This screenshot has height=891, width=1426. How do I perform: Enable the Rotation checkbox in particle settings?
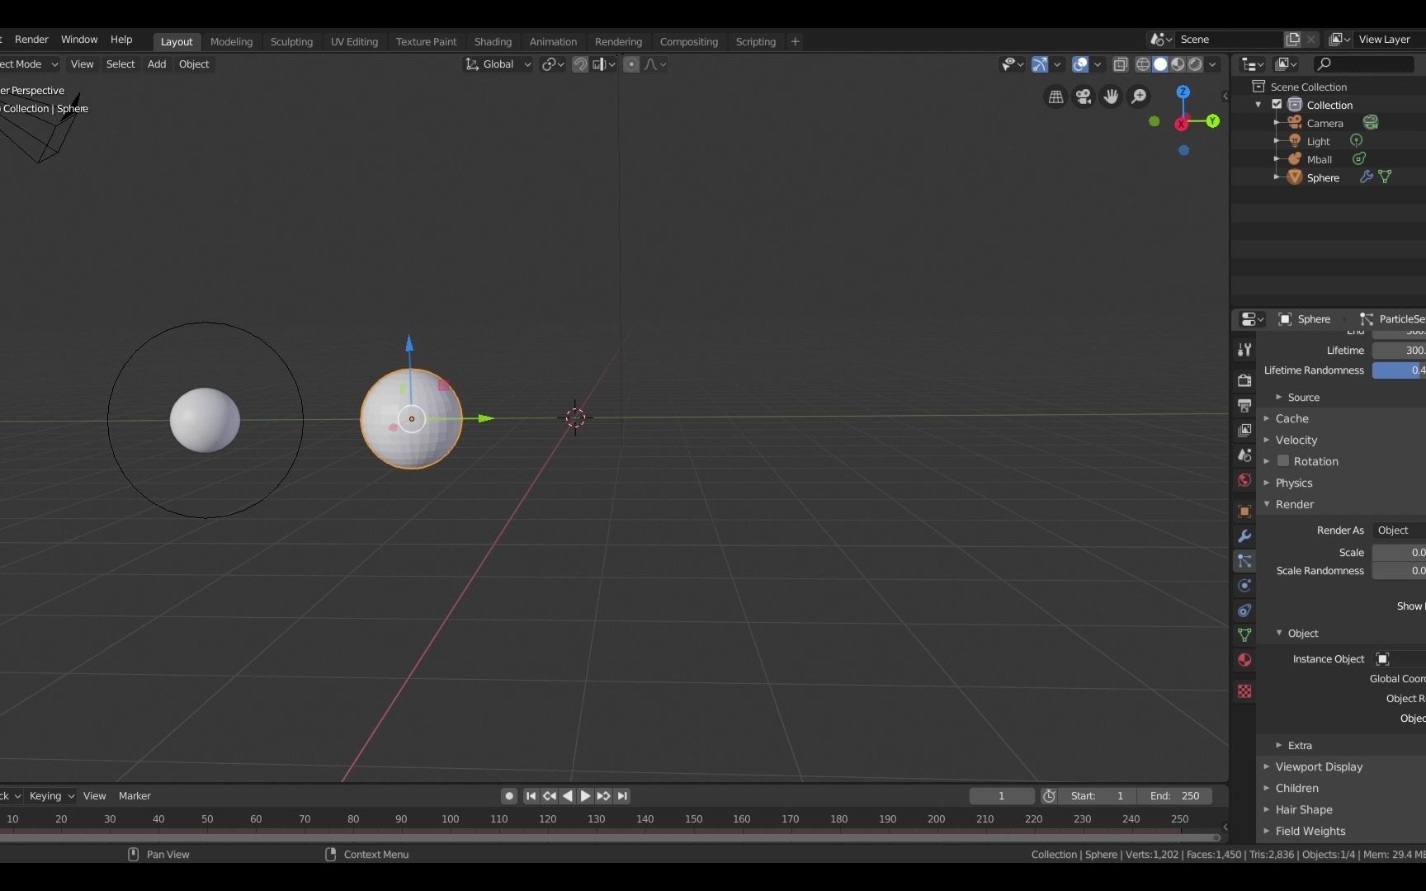(1282, 461)
